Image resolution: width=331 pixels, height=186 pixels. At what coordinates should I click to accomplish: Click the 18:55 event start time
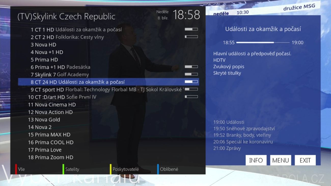pos(229,43)
